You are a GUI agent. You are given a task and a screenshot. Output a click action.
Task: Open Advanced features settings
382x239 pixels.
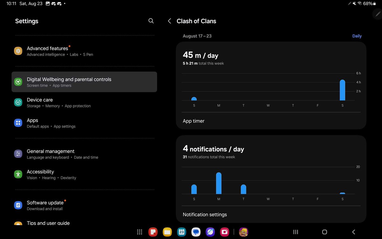coord(84,51)
